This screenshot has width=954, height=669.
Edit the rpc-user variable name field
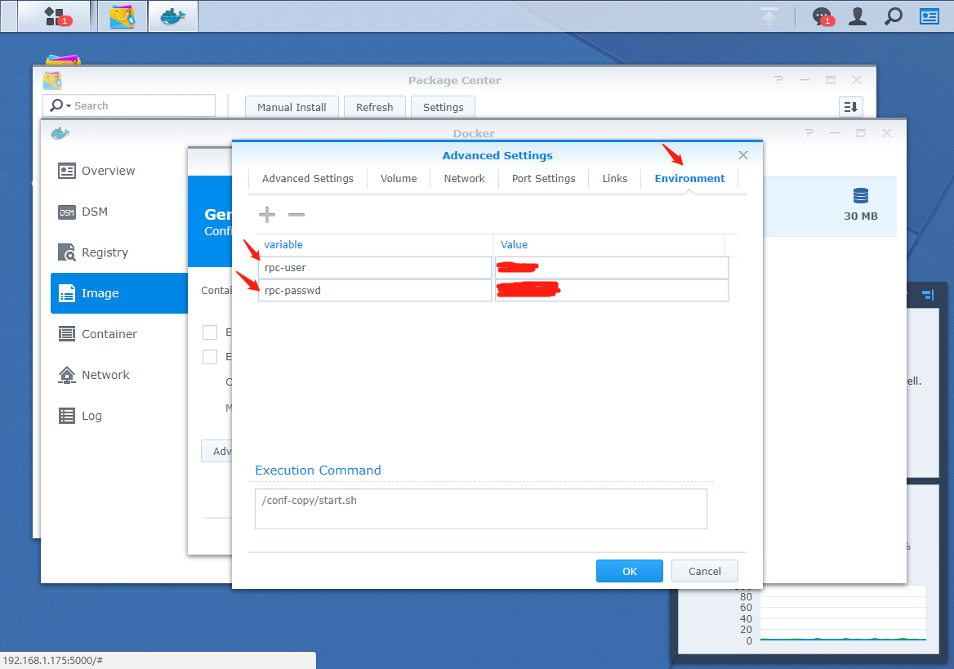click(x=375, y=268)
